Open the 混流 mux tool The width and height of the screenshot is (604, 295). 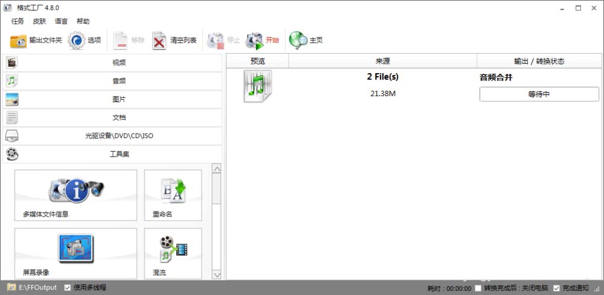pos(173,253)
